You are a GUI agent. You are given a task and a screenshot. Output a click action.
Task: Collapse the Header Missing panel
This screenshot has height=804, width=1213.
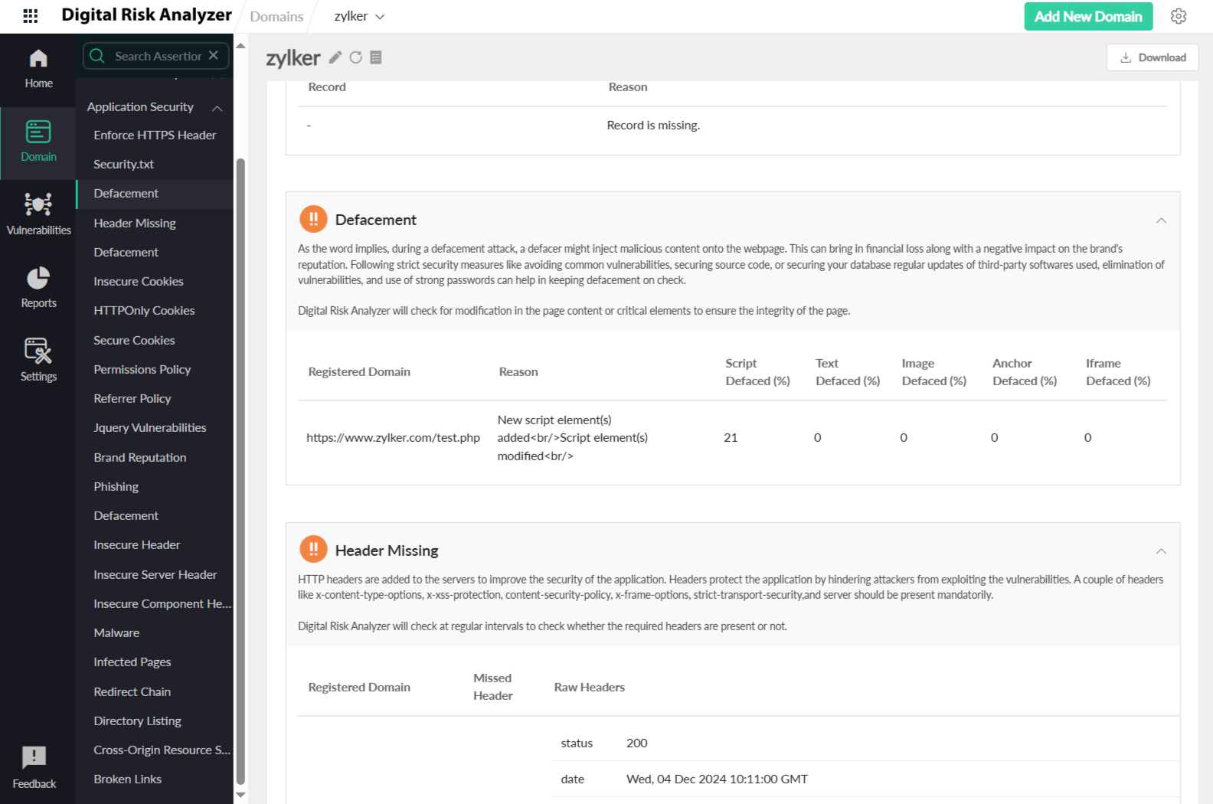1161,551
